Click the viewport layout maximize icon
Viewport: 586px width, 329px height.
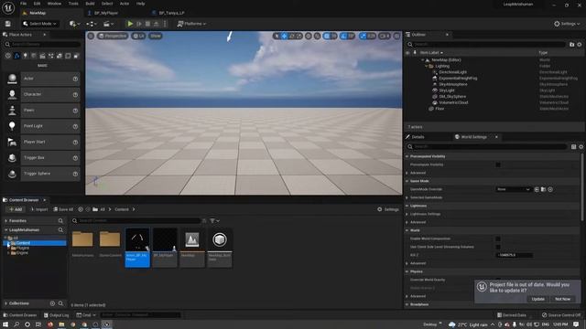click(396, 36)
